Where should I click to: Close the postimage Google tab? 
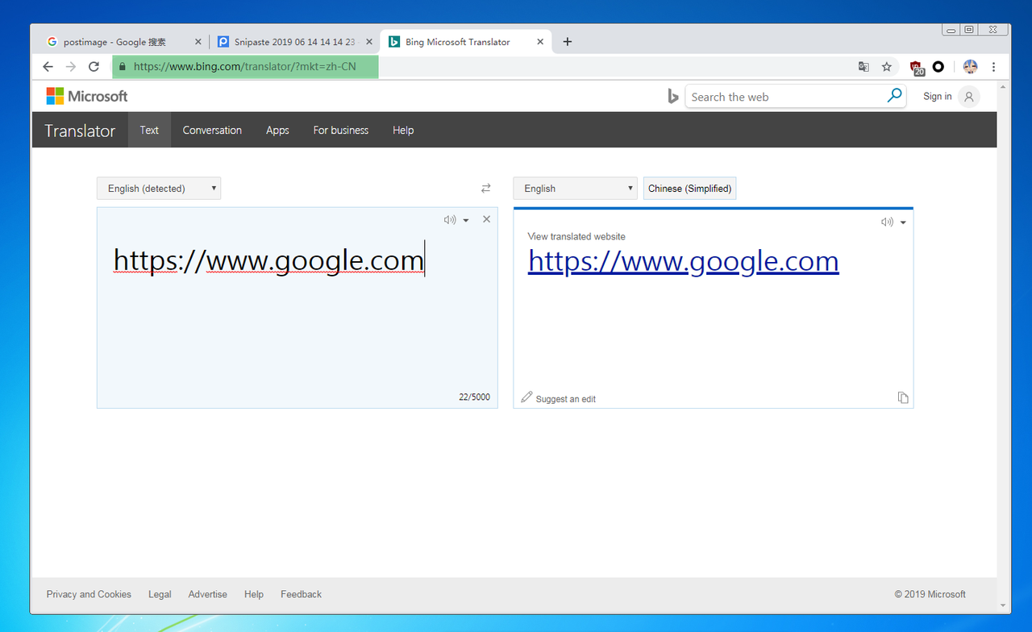tap(198, 42)
